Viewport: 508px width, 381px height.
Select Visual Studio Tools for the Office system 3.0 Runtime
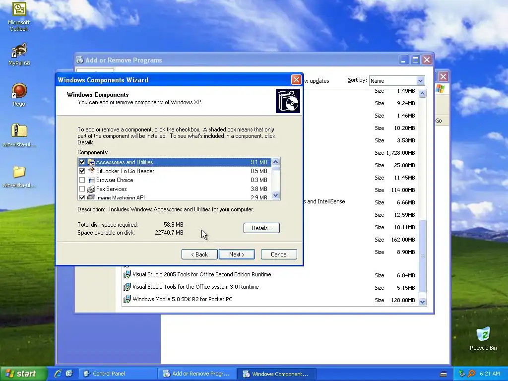(195, 287)
